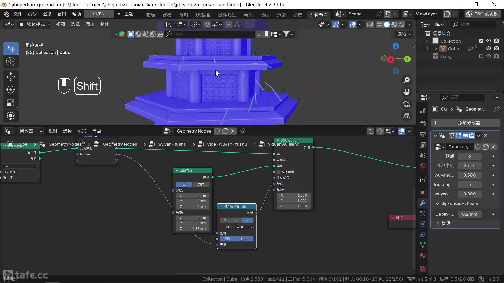Open the Modifier properties wrench tab

pyautogui.click(x=423, y=203)
